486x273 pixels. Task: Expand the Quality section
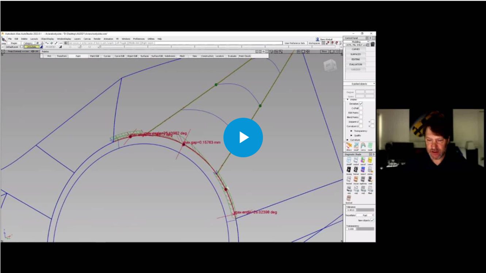pyautogui.click(x=352, y=135)
